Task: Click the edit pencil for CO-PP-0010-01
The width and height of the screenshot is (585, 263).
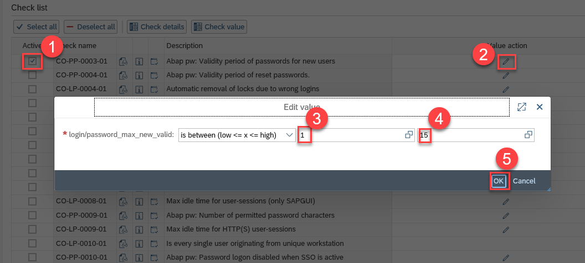Action: [x=505, y=257]
